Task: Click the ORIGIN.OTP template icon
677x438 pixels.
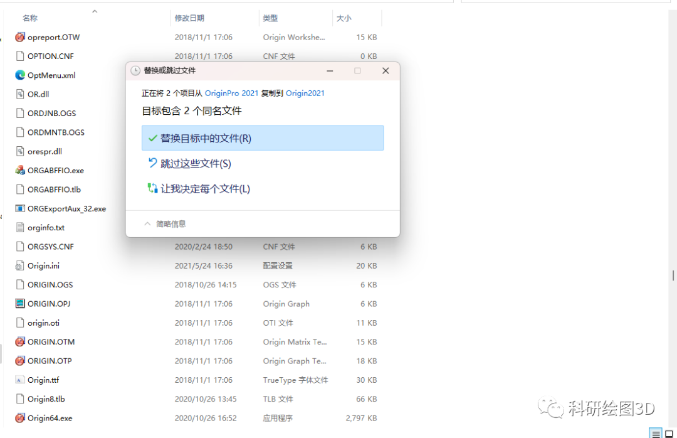Action: (20, 361)
